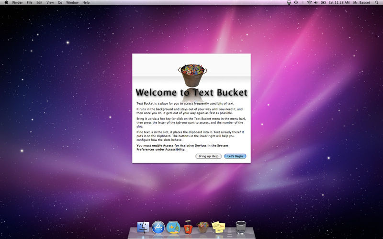Click the line starting with Text Bucket is a place

click(185, 103)
